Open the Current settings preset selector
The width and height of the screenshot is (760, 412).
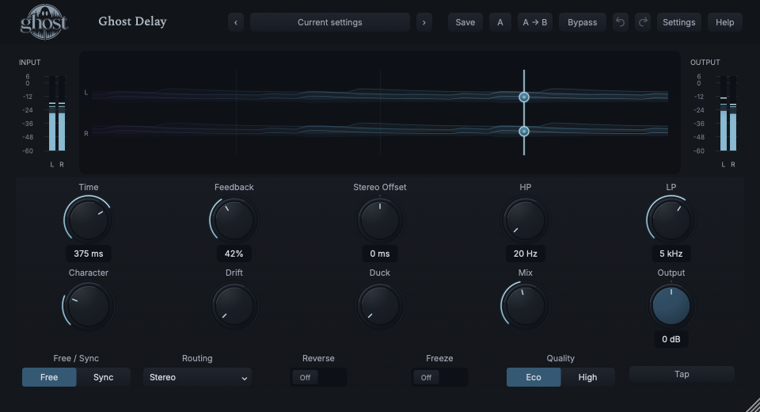(x=330, y=22)
